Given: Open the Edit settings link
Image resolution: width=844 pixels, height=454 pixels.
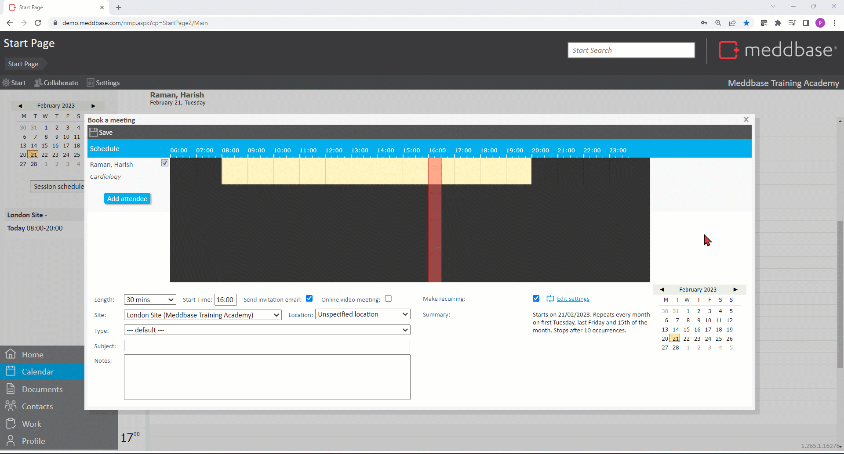Looking at the screenshot, I should [573, 299].
